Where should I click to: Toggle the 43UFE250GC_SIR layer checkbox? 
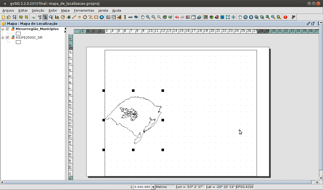pyautogui.click(x=8, y=38)
